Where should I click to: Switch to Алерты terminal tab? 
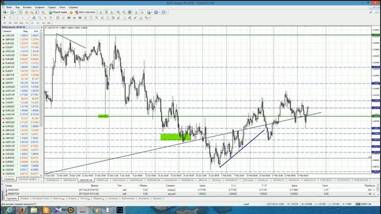click(73, 199)
